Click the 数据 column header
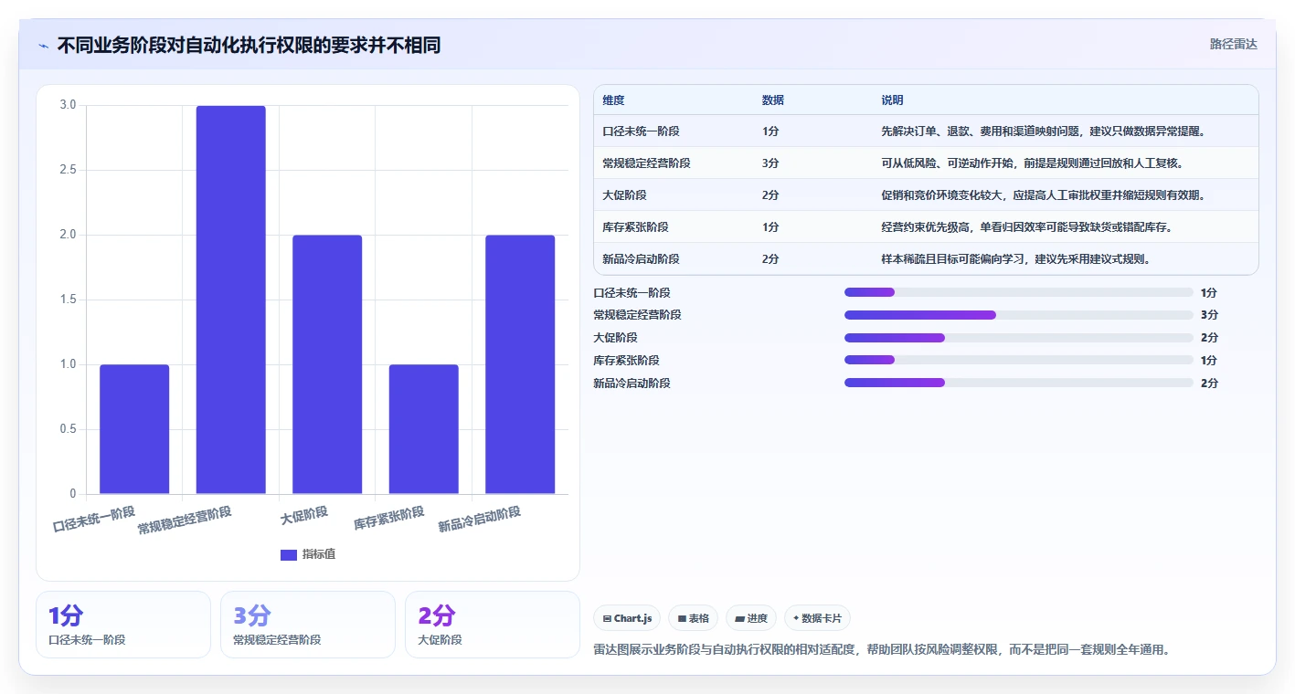This screenshot has height=694, width=1295. [x=773, y=100]
